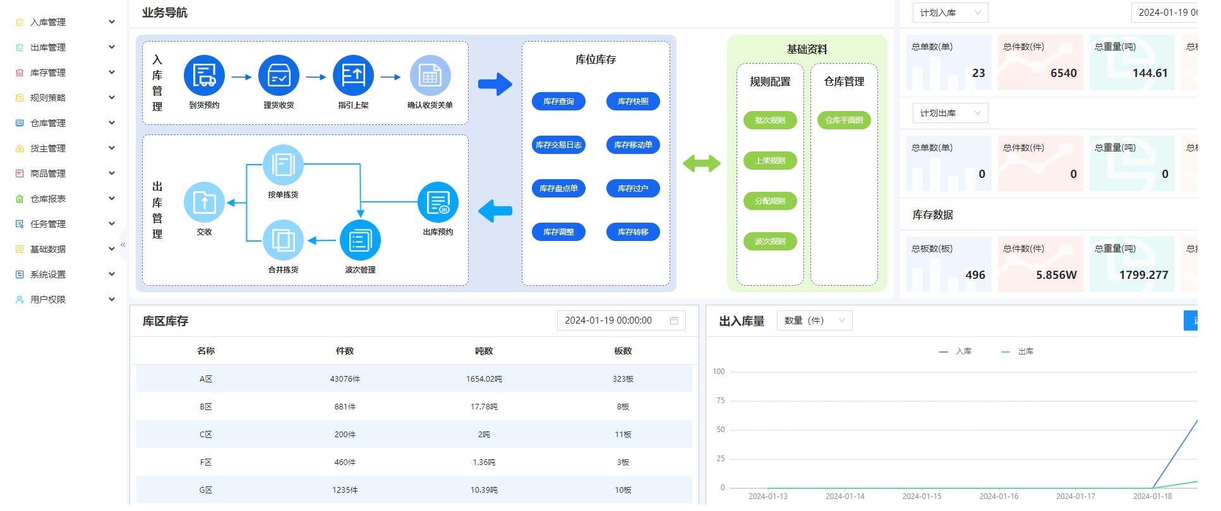Select 基础数据 in the sidebar menu
Viewport: 1221px width, 511px height.
click(48, 249)
